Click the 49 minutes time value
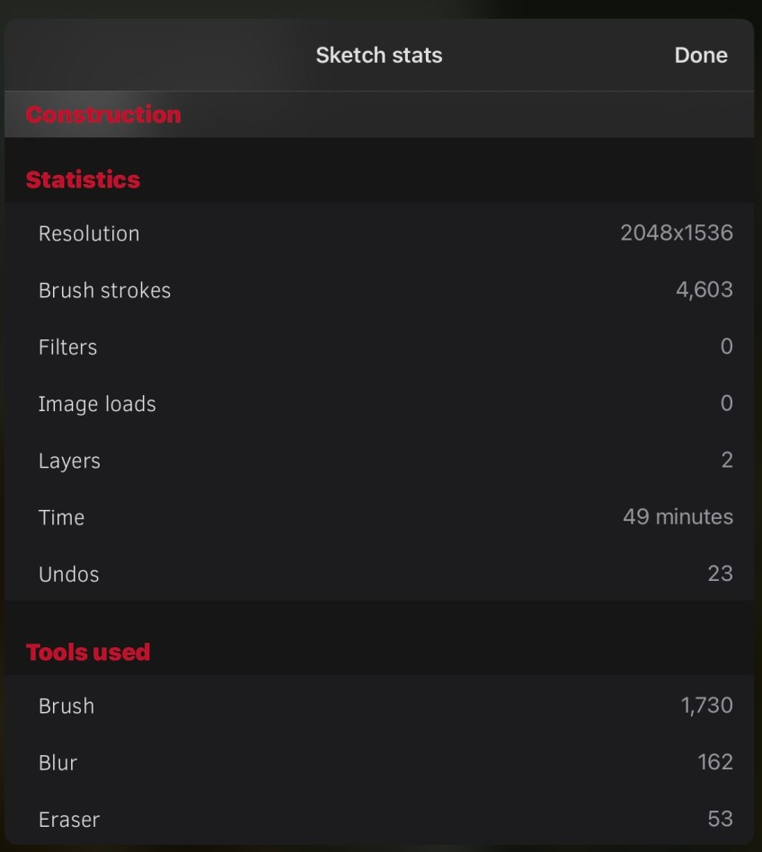Screen dimensions: 762x852 (678, 517)
